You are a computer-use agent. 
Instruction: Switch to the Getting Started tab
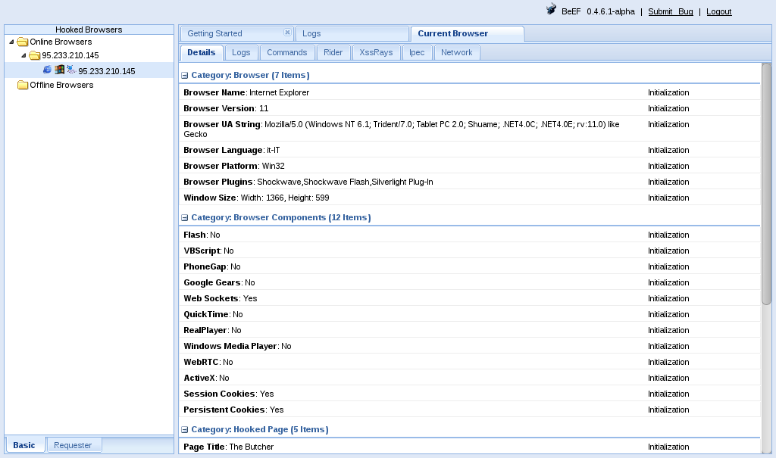point(236,33)
